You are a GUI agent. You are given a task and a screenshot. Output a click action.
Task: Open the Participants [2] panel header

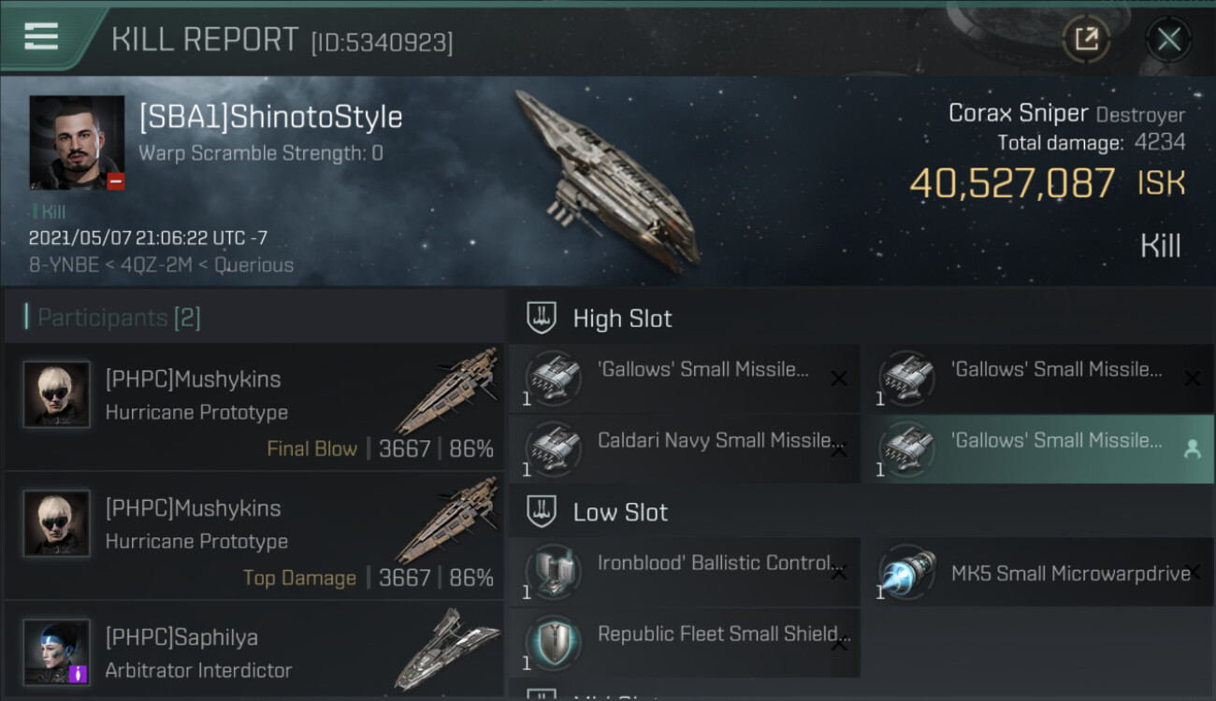coord(119,318)
